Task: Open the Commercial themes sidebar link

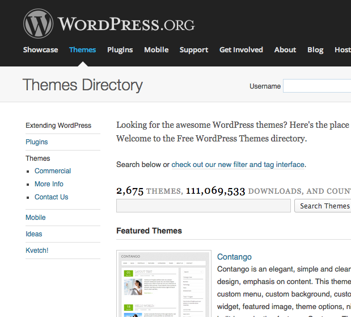Action: (x=53, y=171)
